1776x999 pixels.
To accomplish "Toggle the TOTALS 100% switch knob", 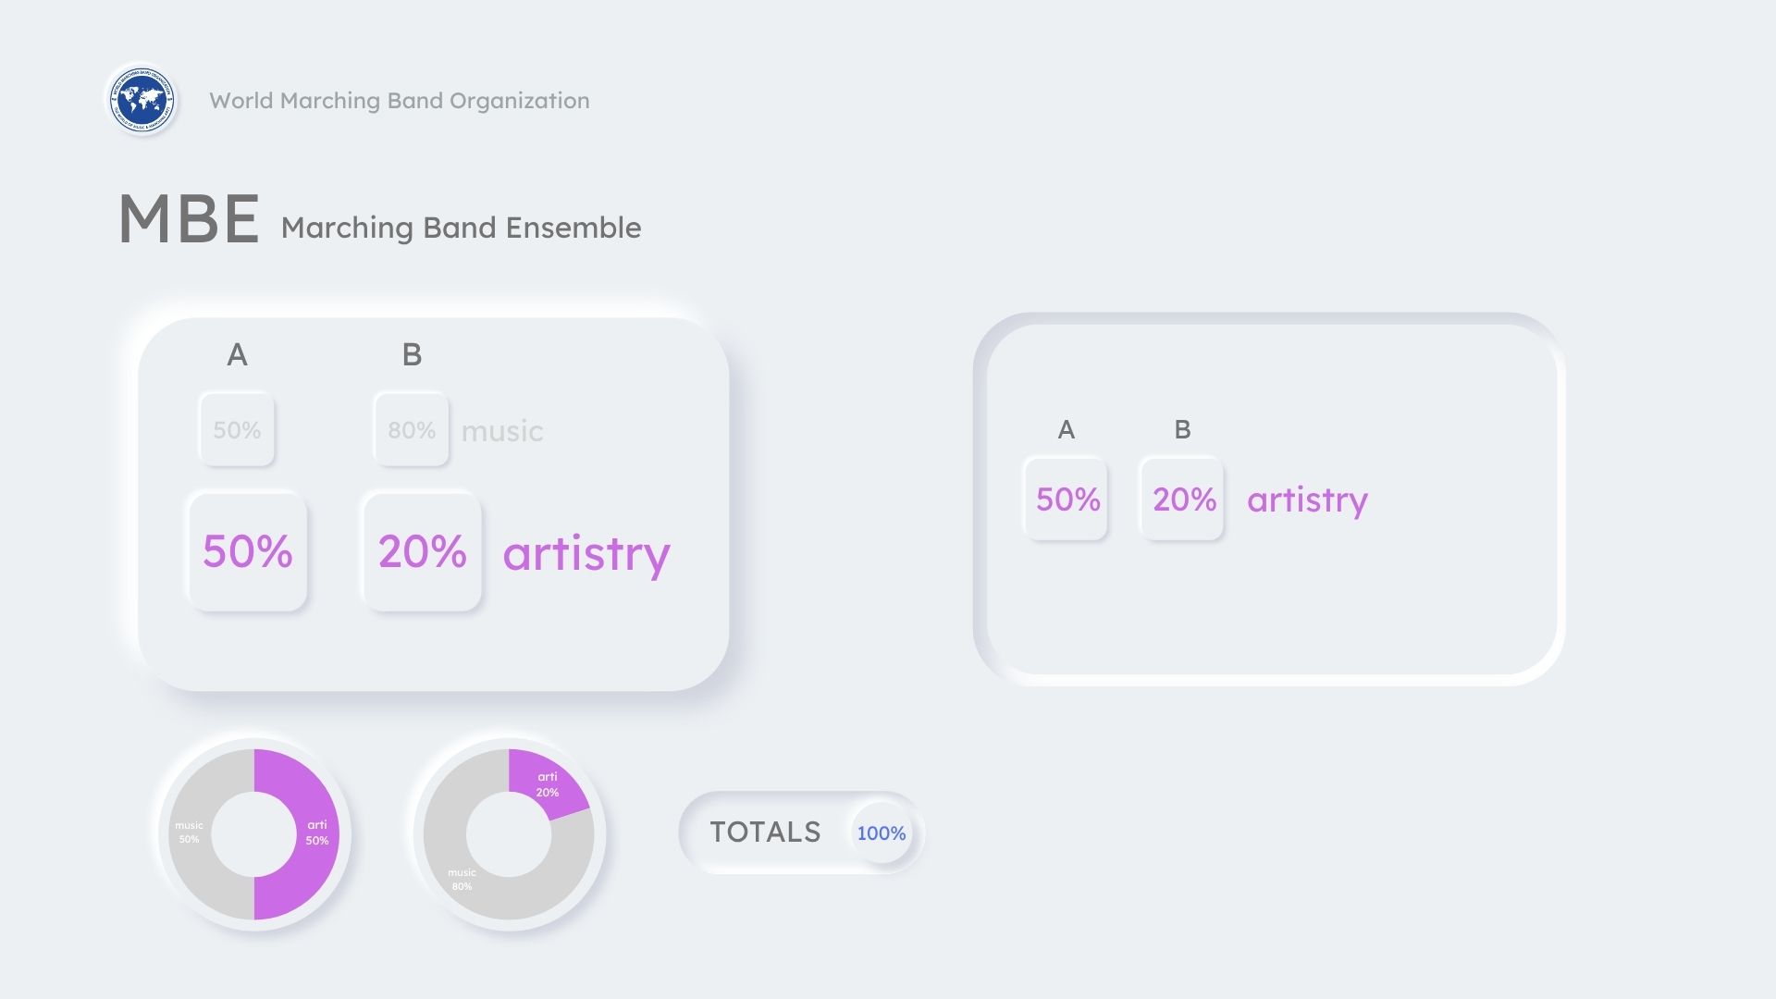I will (881, 832).
